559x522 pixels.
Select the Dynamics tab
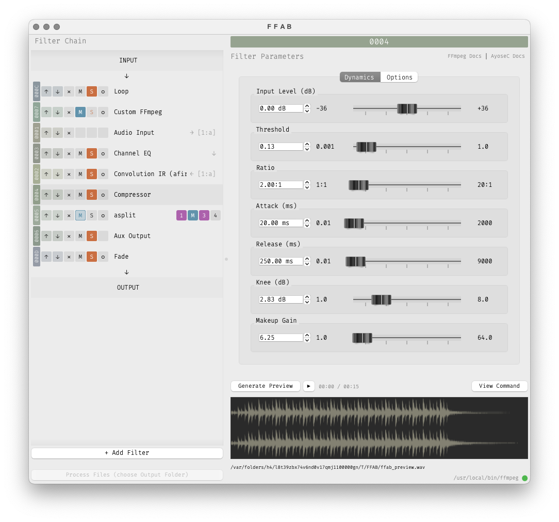[359, 77]
